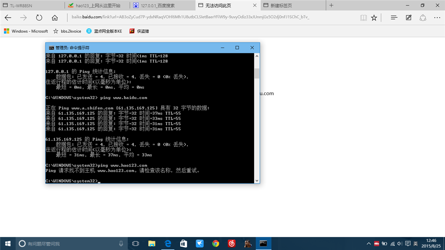Click the 时间=37ms reply line

point(113,113)
